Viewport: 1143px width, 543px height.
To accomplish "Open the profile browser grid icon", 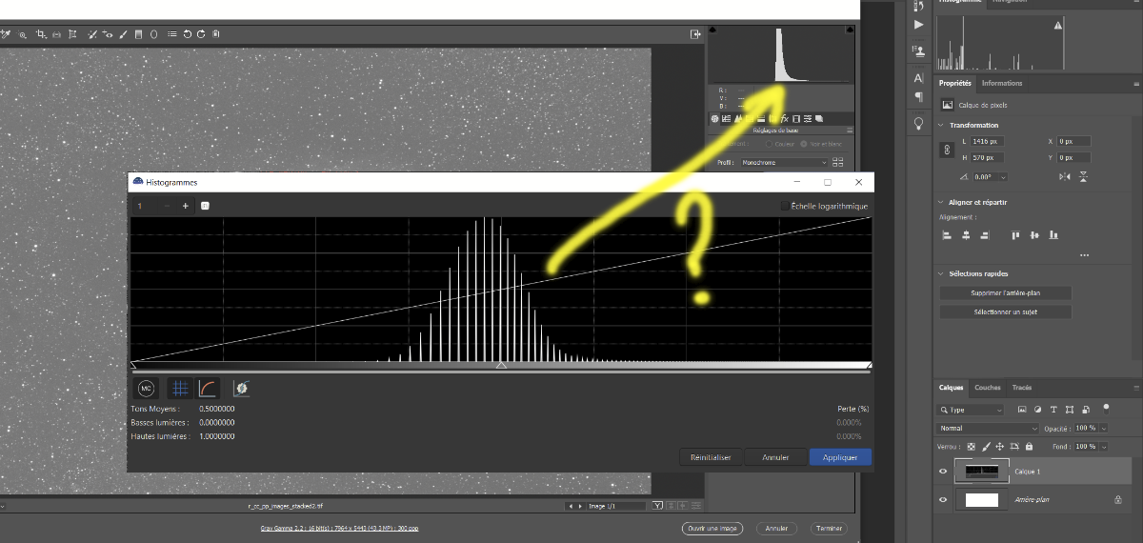I will pyautogui.click(x=837, y=162).
